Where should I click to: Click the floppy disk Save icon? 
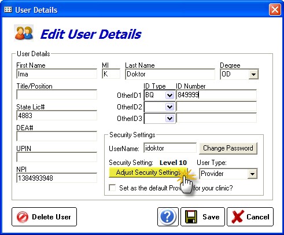tap(191, 217)
